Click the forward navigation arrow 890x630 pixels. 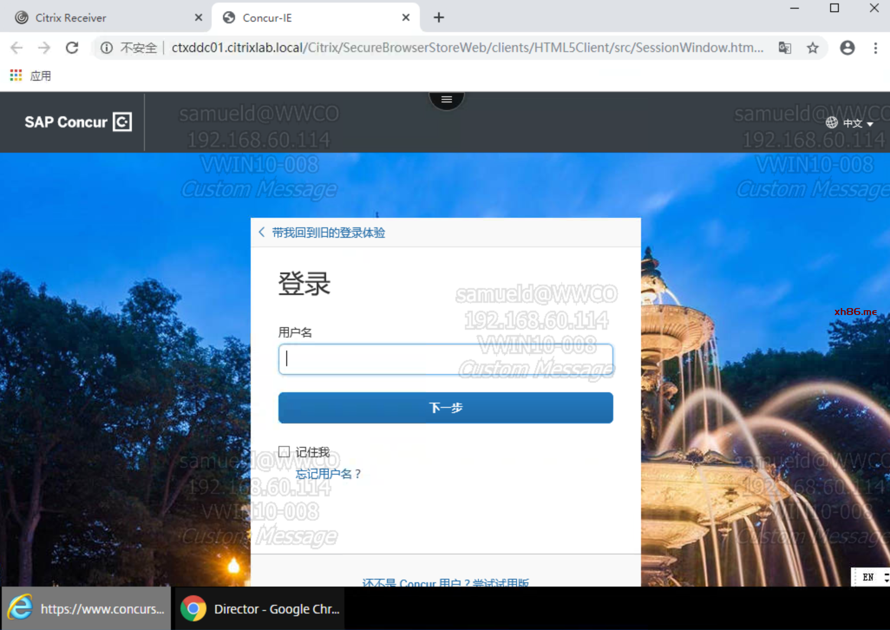click(44, 47)
